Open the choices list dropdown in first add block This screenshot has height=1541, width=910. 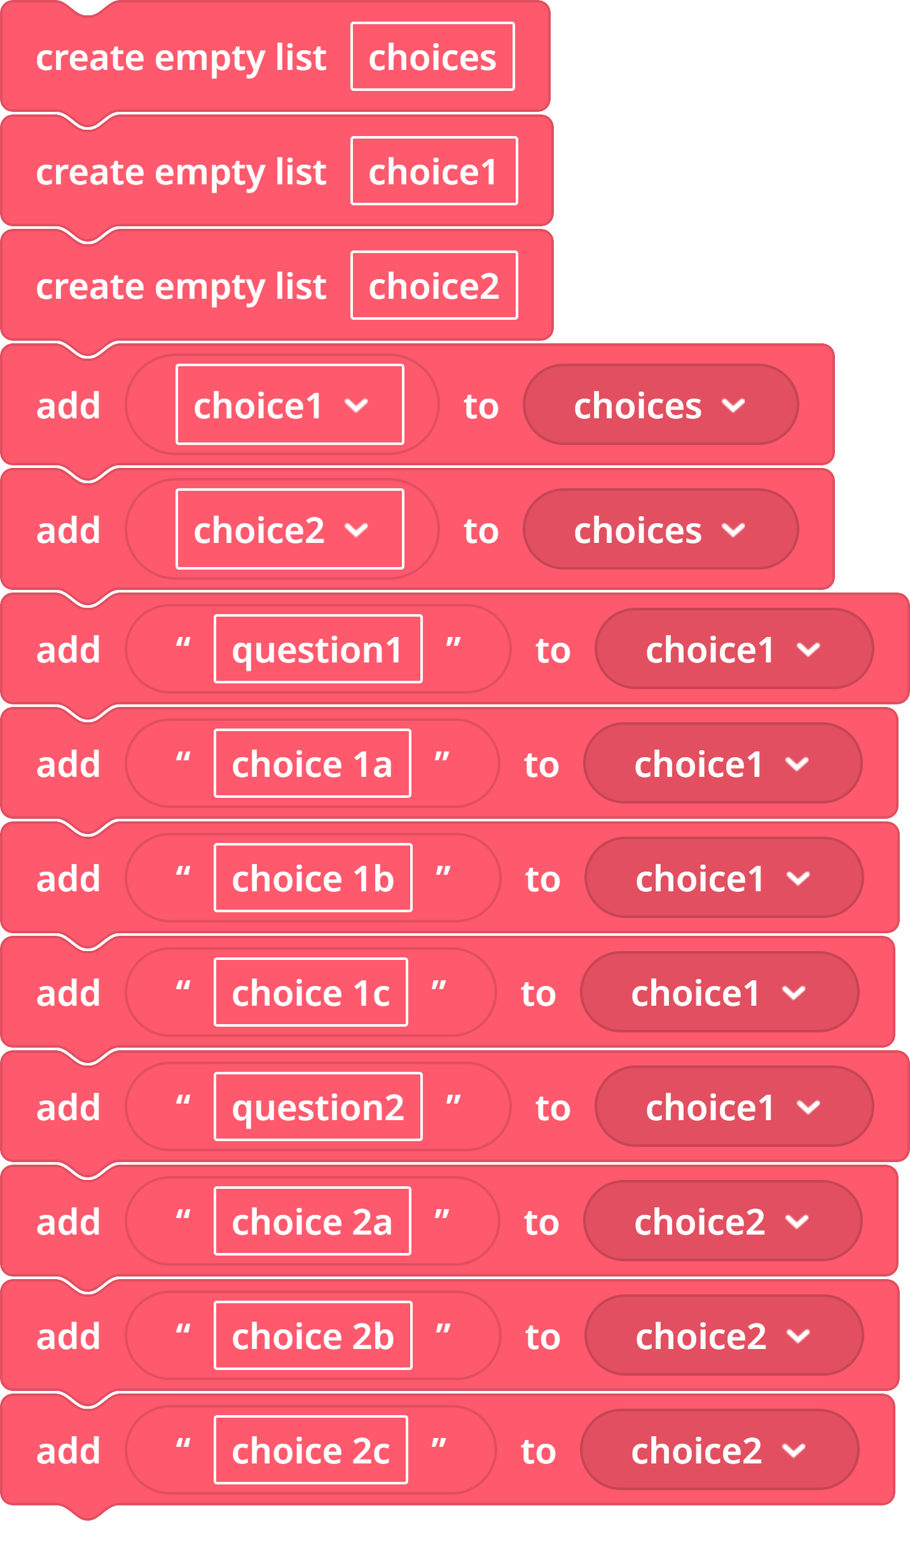tap(660, 404)
